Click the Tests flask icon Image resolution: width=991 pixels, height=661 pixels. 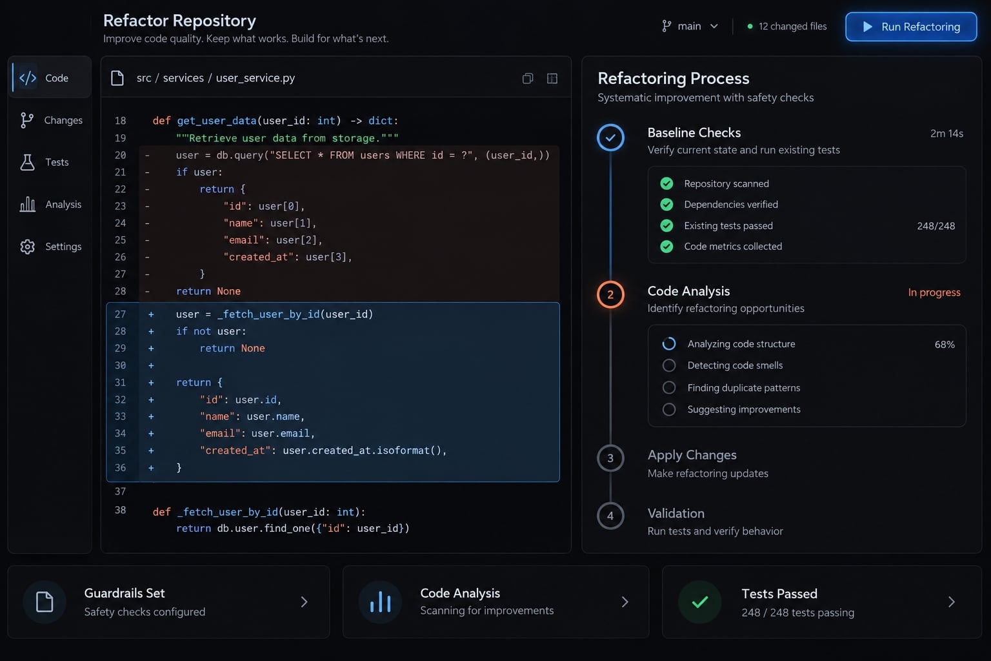[x=27, y=162]
